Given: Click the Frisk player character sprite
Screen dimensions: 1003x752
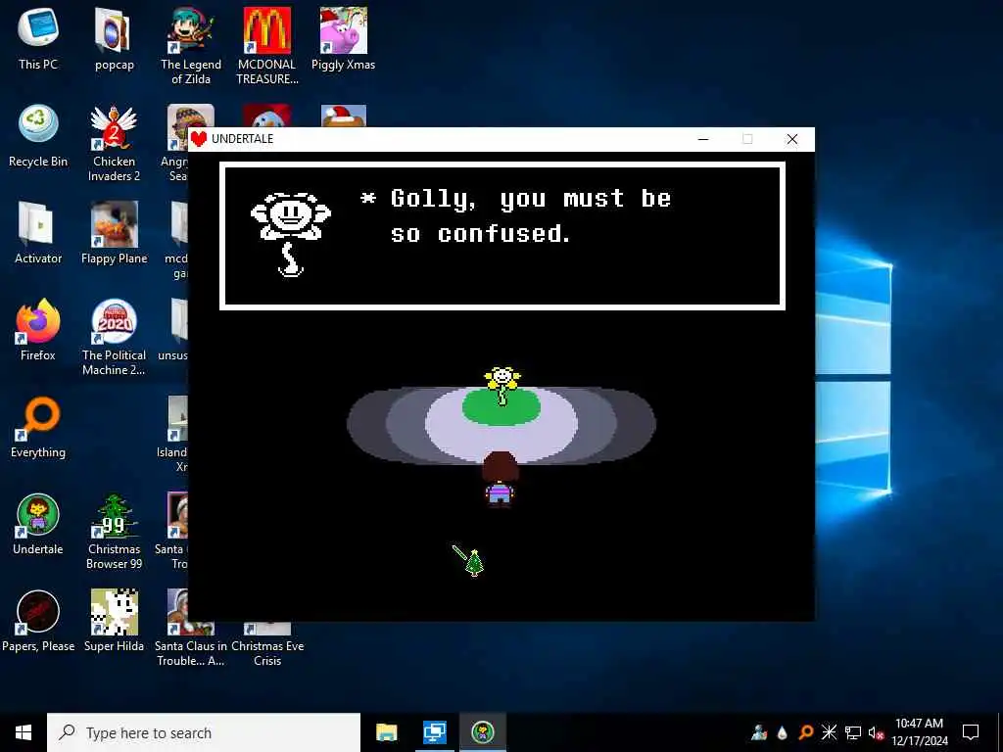Looking at the screenshot, I should click(x=500, y=478).
